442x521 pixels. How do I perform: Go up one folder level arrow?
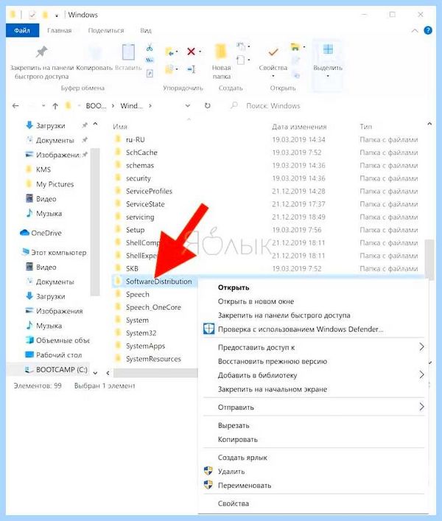coord(55,106)
